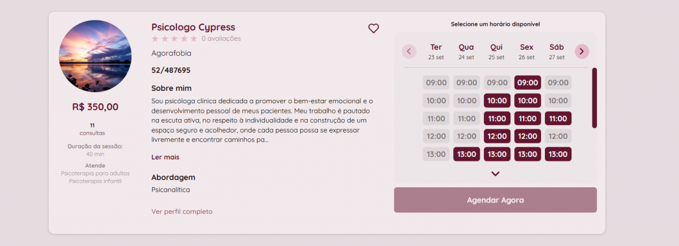
Task: Click the 0 avaliações reviews text
Action: [221, 38]
